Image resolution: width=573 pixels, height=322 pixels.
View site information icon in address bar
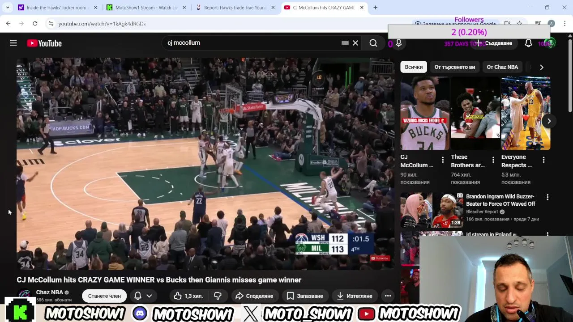coord(51,24)
